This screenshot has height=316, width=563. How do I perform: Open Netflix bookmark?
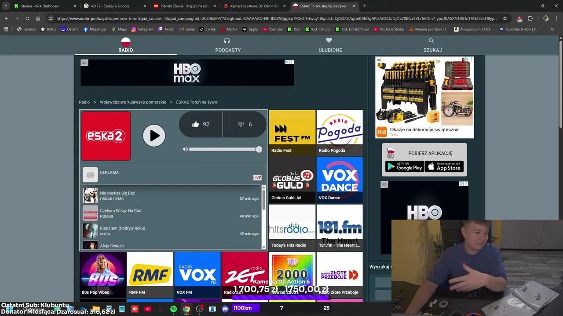(229, 29)
